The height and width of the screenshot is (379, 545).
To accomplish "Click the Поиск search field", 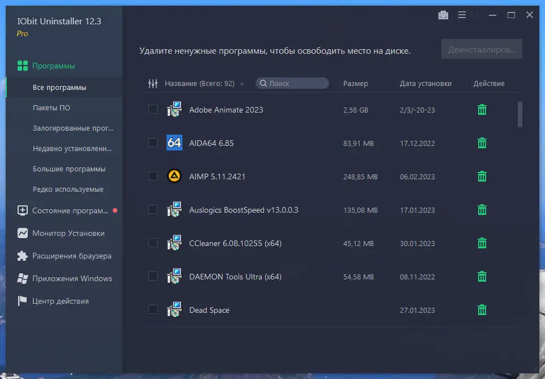I will (x=292, y=83).
